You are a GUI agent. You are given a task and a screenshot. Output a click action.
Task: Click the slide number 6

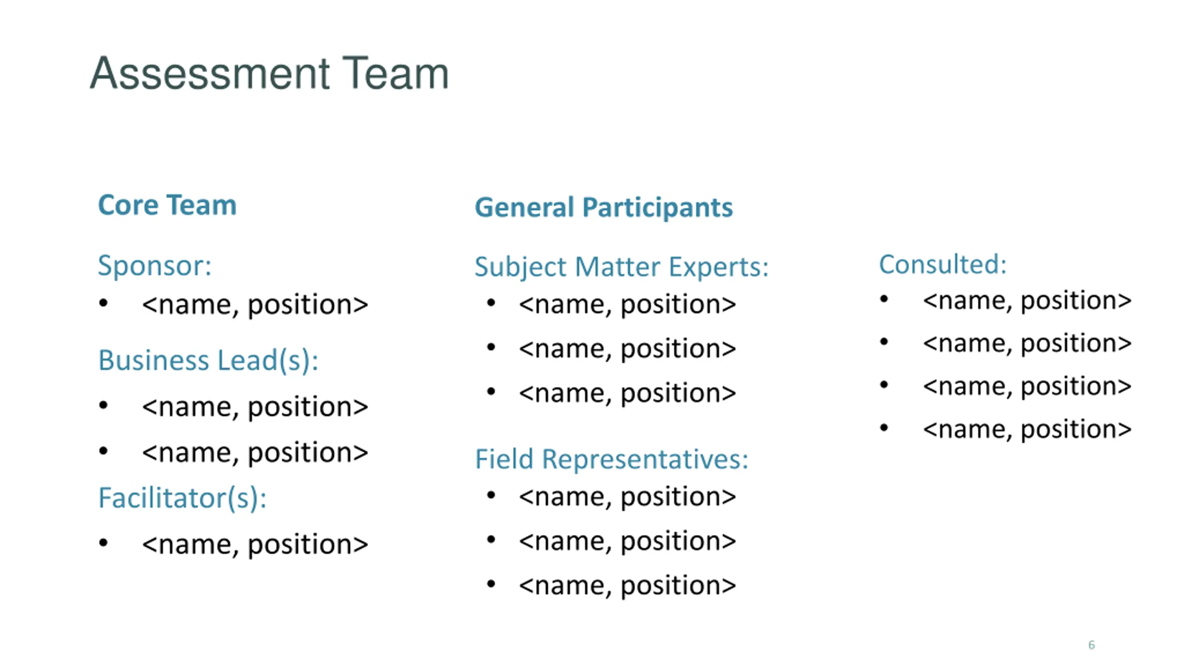coord(1091,645)
